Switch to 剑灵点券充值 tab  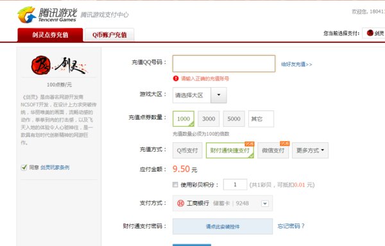pyautogui.click(x=50, y=35)
